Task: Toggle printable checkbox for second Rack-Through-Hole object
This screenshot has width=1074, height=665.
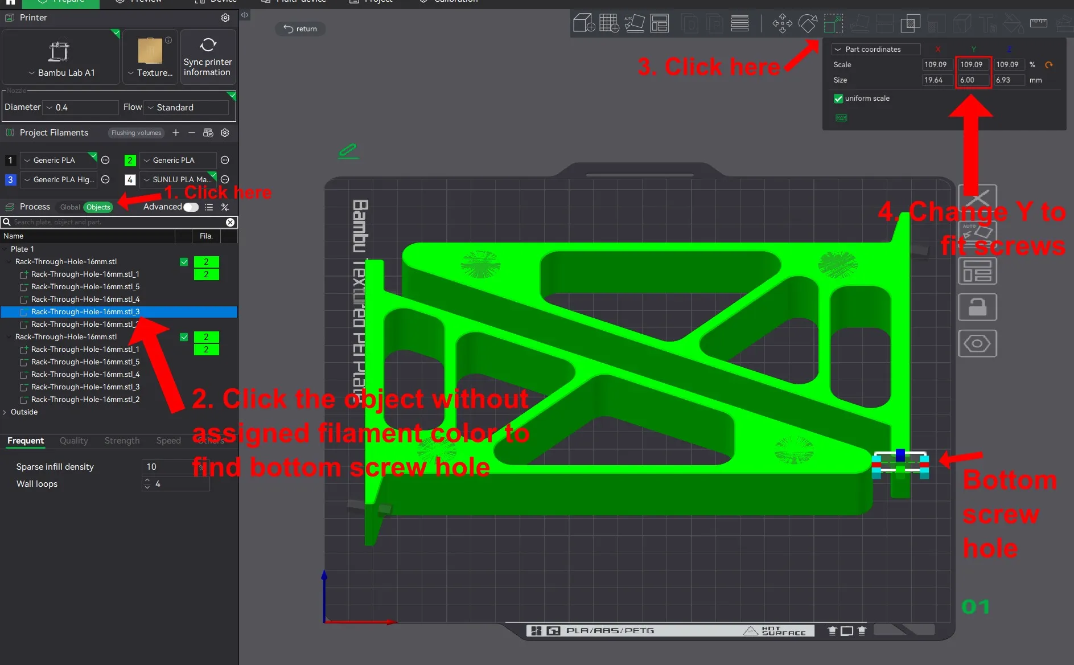Action: [184, 337]
